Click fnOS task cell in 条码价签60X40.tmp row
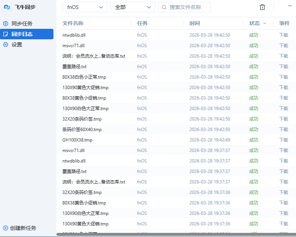 142,130
